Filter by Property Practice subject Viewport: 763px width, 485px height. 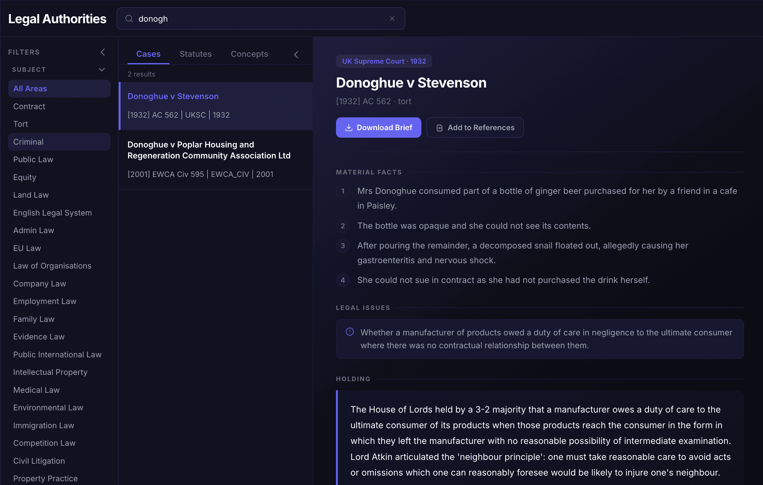[59, 478]
